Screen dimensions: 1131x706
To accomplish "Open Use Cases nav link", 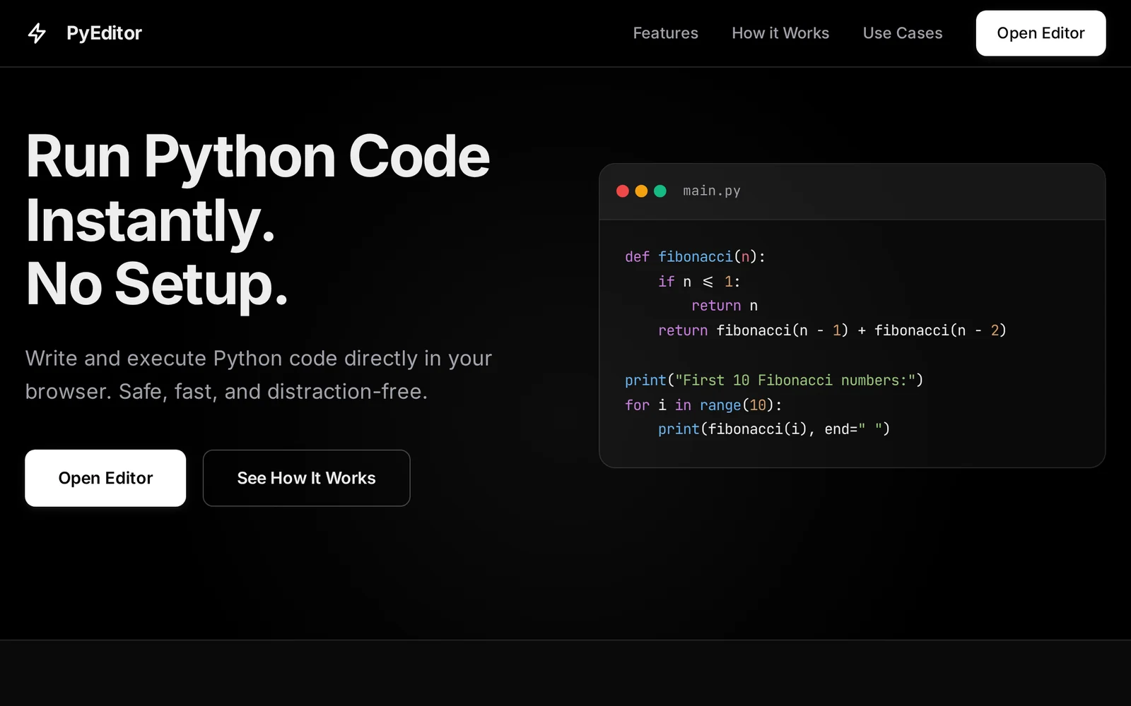I will point(903,33).
